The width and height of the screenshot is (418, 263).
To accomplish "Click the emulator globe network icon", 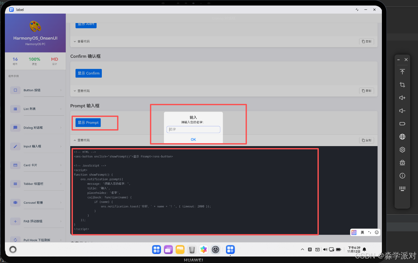I will pos(402,137).
